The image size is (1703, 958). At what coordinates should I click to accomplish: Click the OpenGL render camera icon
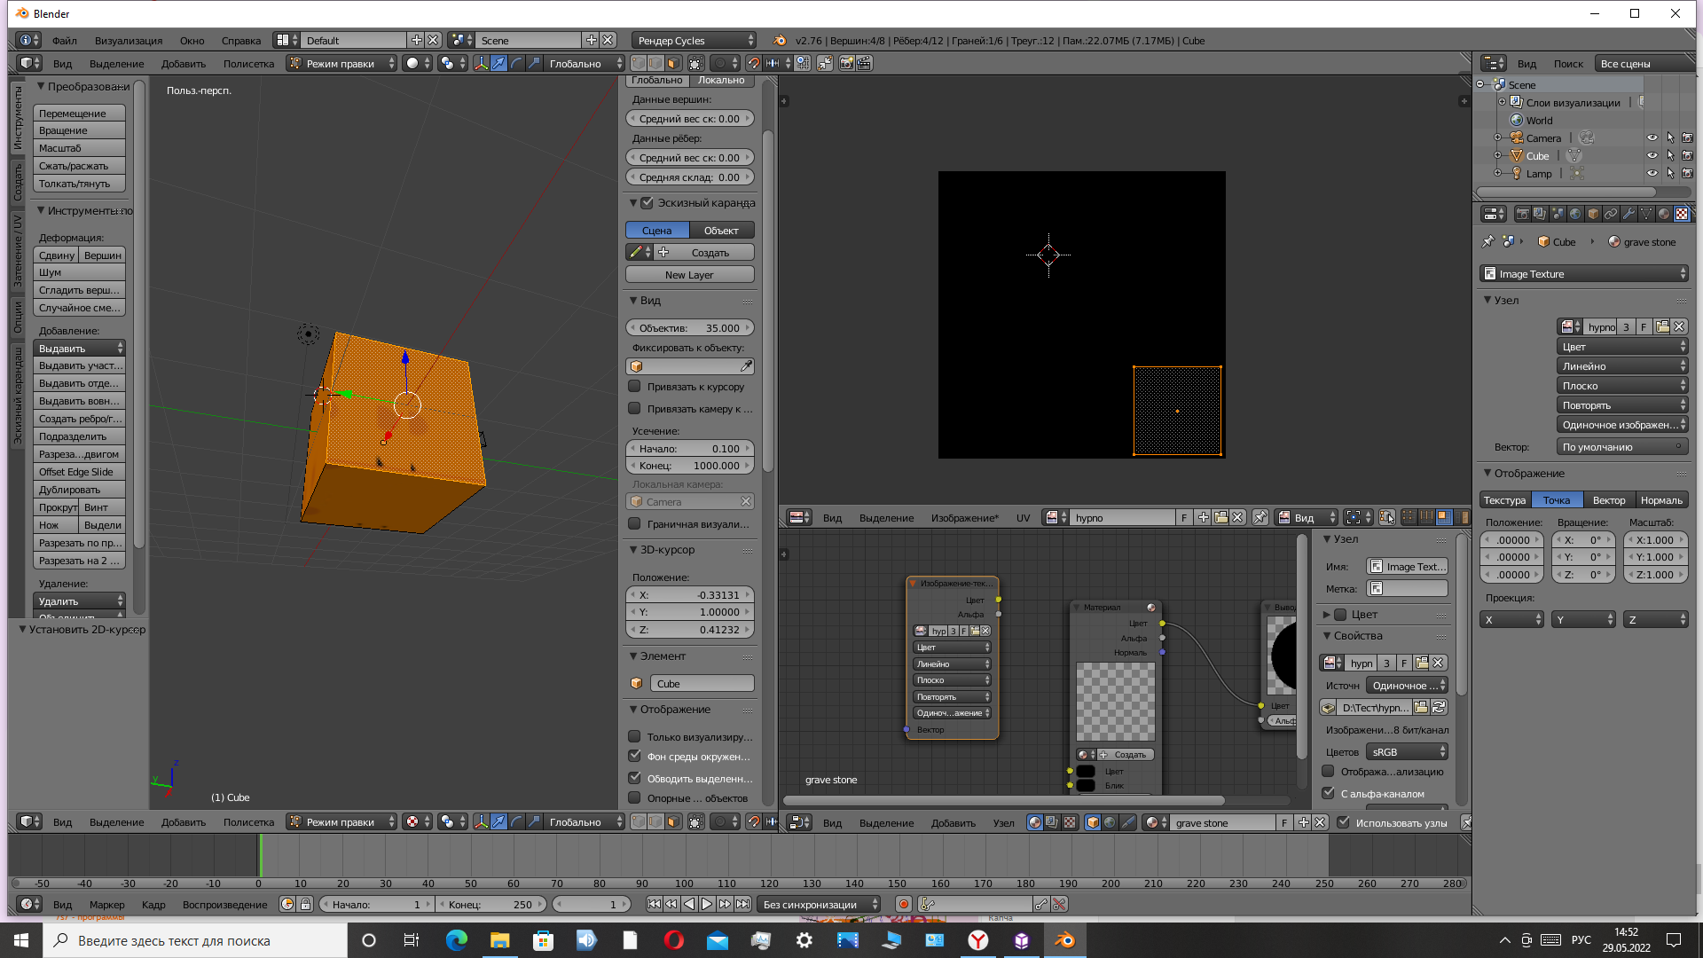coord(846,63)
